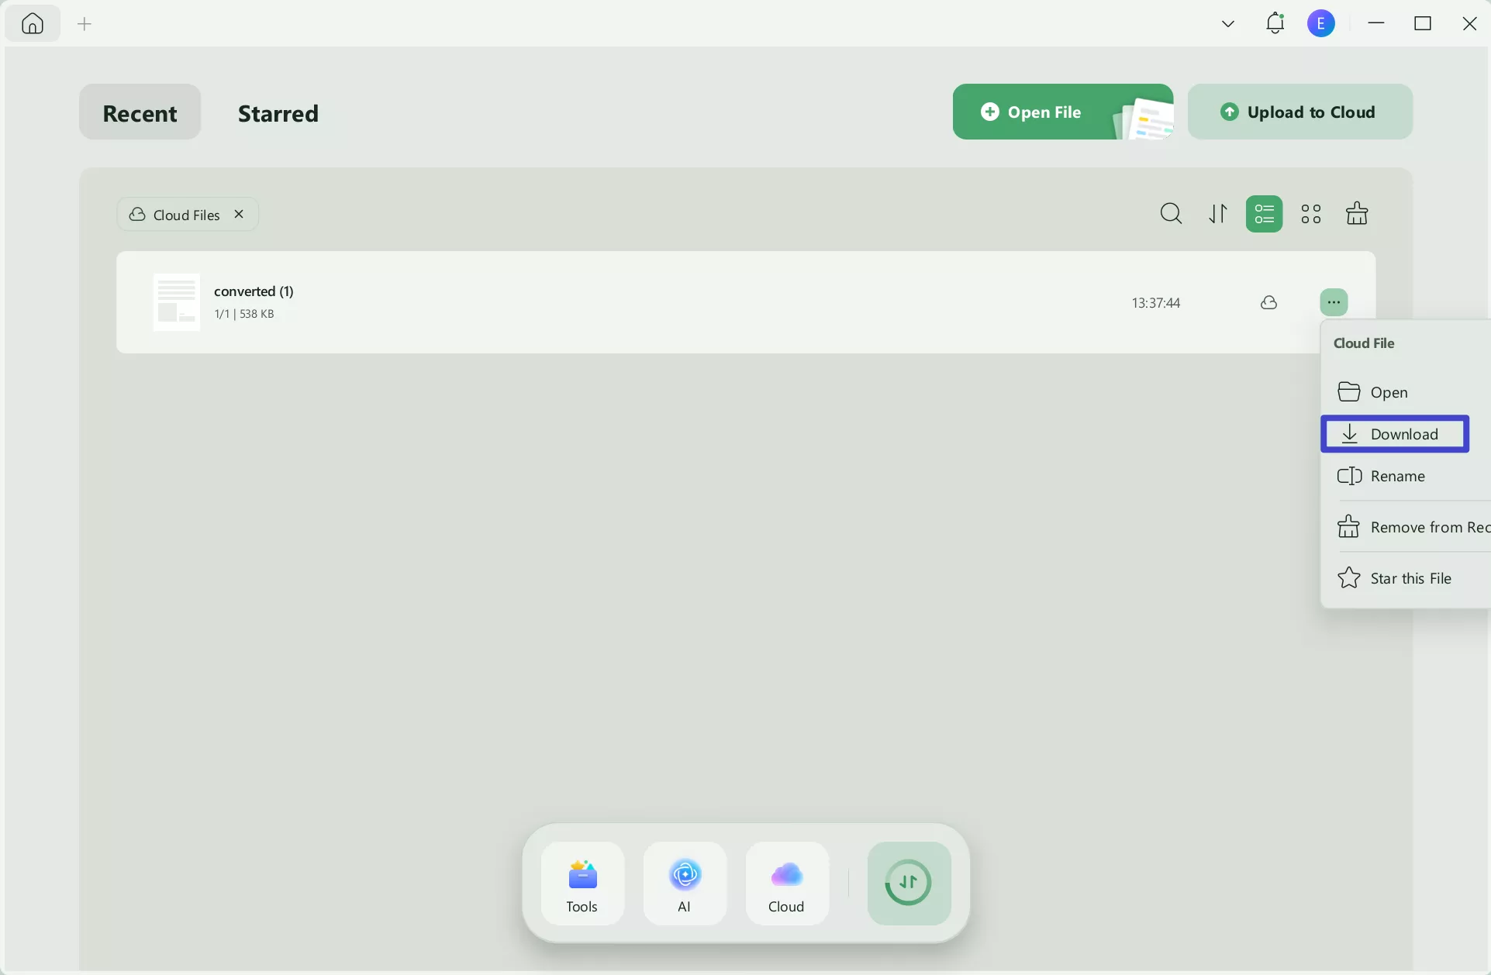Open Cloud from the floating toolbar

(x=786, y=884)
